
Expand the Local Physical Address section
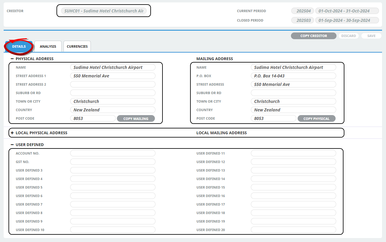tap(12, 133)
